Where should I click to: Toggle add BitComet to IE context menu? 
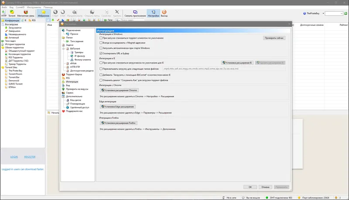tap(101, 75)
